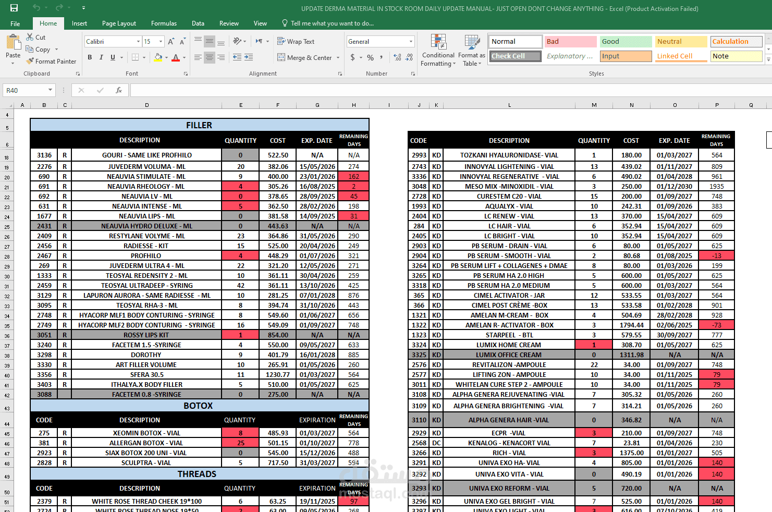Paste clipboard contents with the Paste icon

(13, 42)
